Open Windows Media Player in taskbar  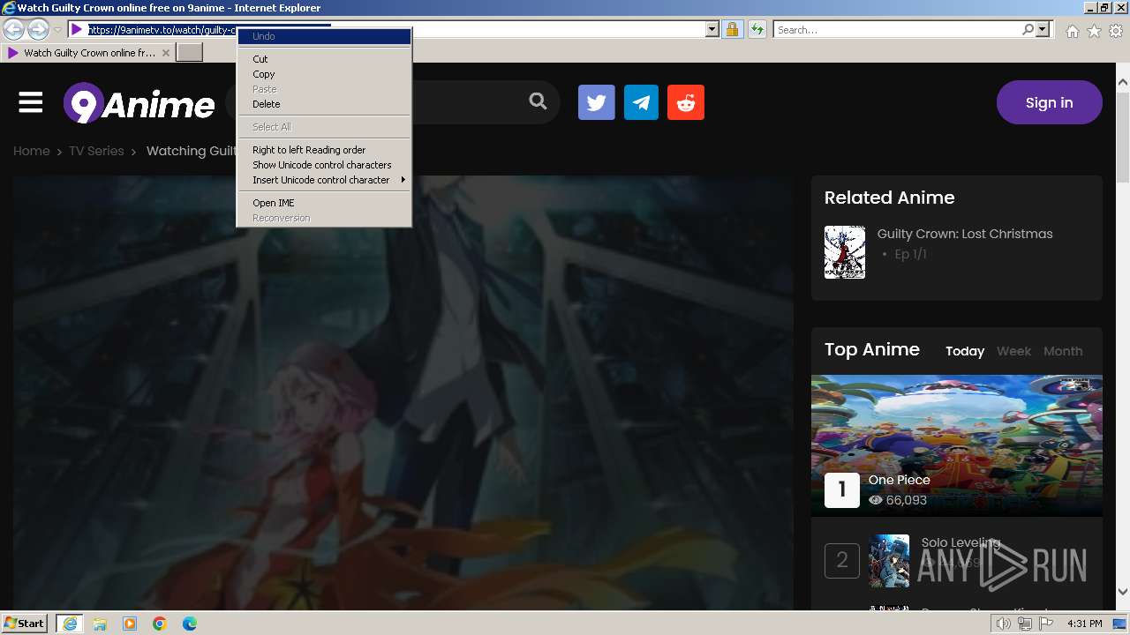(130, 624)
